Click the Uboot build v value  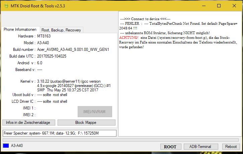(x=52, y=95)
